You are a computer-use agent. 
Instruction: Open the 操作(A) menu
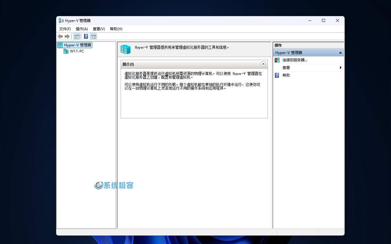[x=82, y=29]
